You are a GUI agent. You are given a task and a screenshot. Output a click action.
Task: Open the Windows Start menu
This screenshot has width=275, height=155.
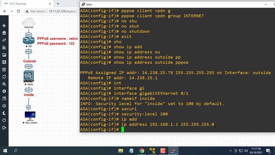click(x=5, y=151)
